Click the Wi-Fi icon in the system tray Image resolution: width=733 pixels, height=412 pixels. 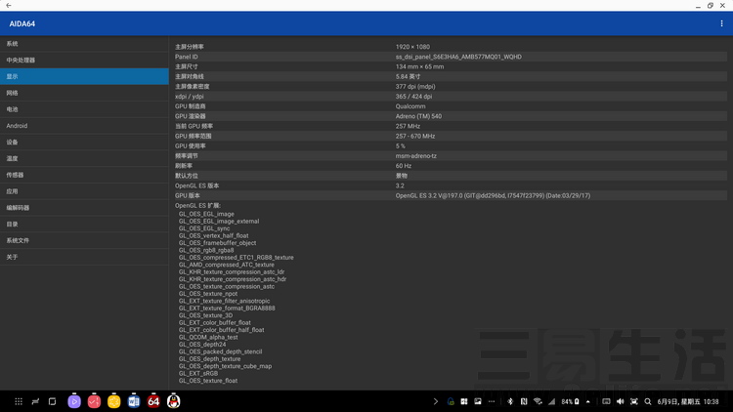538,401
